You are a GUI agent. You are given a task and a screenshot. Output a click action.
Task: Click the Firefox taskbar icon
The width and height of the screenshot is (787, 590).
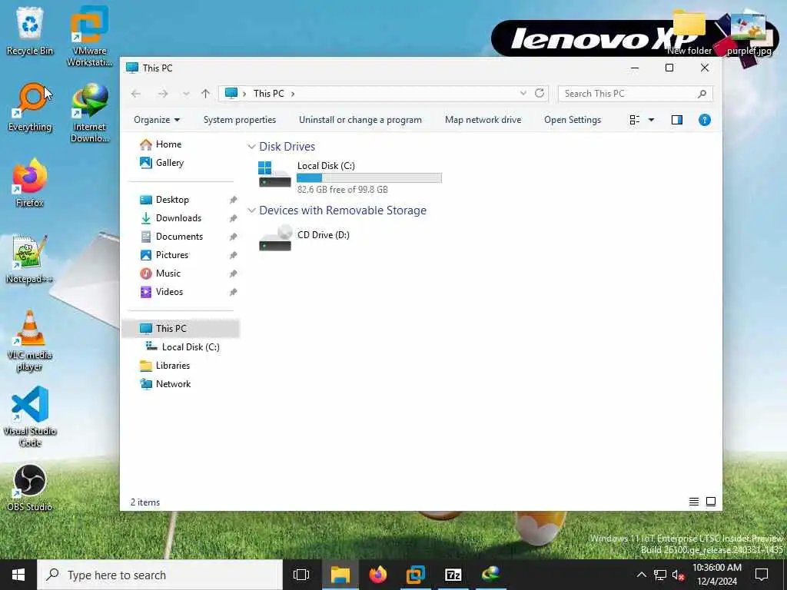coord(378,575)
